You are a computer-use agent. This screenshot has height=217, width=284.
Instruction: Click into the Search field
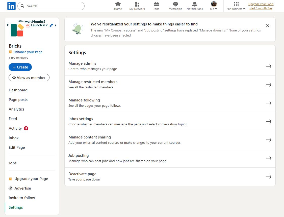click(x=53, y=6)
